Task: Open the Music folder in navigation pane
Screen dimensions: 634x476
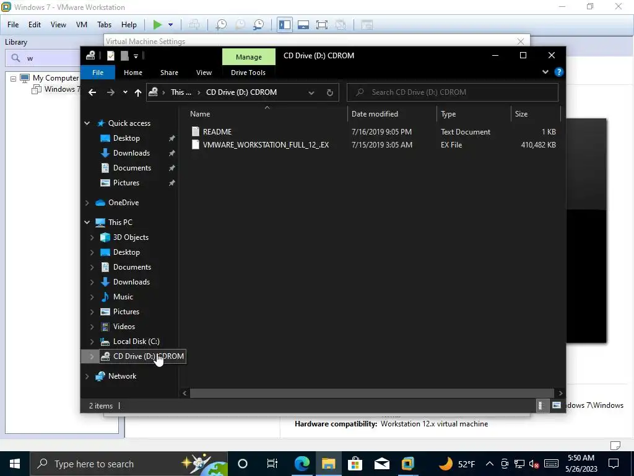Action: tap(123, 297)
